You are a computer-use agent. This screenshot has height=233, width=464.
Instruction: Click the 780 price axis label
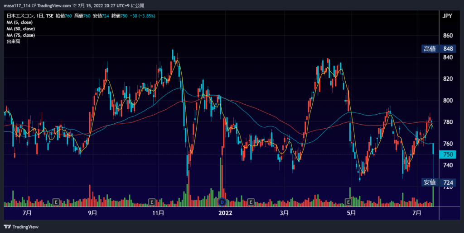448,122
